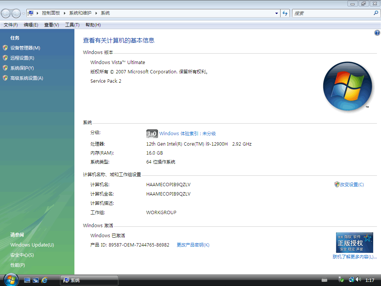Click the computer icon in address bar
This screenshot has width=381, height=286.
tap(31, 13)
